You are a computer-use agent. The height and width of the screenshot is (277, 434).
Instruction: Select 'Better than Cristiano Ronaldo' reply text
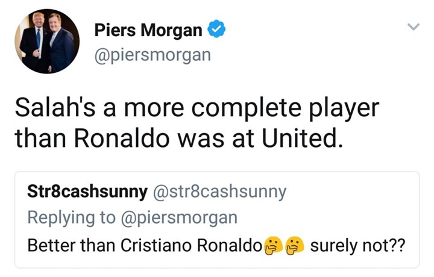[x=145, y=245]
